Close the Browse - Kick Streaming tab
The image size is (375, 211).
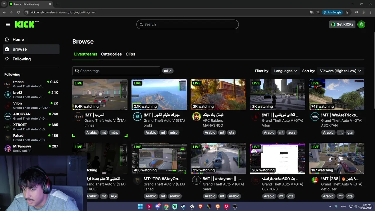click(x=50, y=4)
